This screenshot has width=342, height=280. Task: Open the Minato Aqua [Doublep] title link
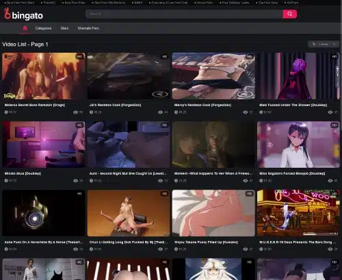click(23, 173)
